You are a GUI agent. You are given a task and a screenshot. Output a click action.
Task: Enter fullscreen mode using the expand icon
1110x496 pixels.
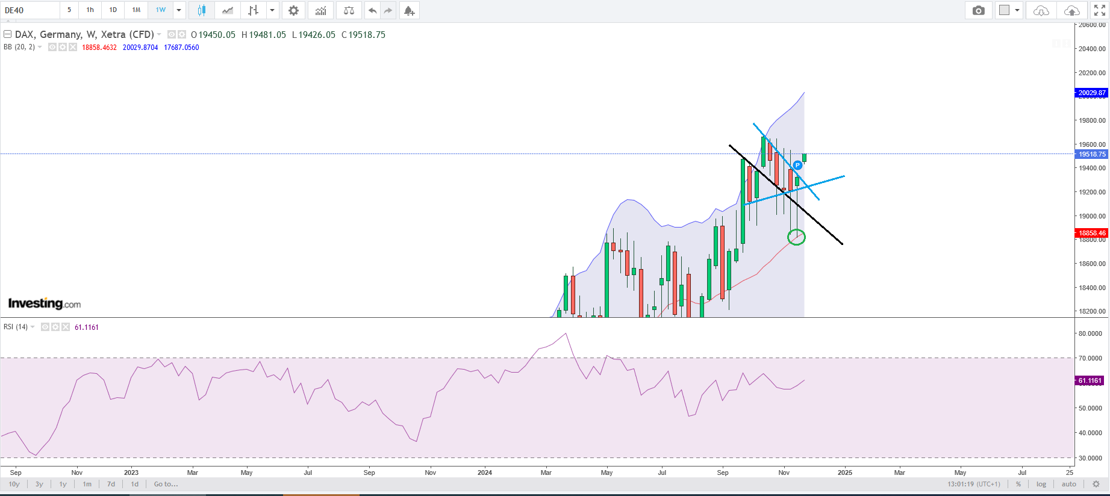point(1099,10)
